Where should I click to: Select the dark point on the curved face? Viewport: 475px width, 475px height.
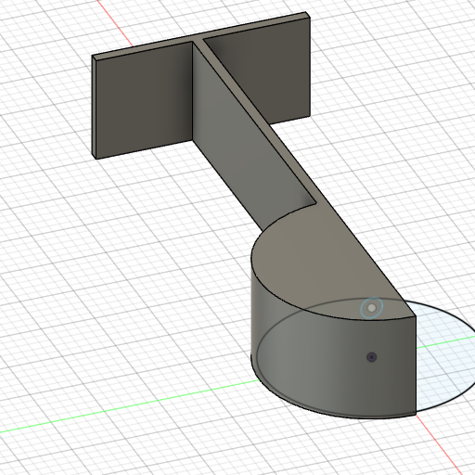[x=371, y=357]
